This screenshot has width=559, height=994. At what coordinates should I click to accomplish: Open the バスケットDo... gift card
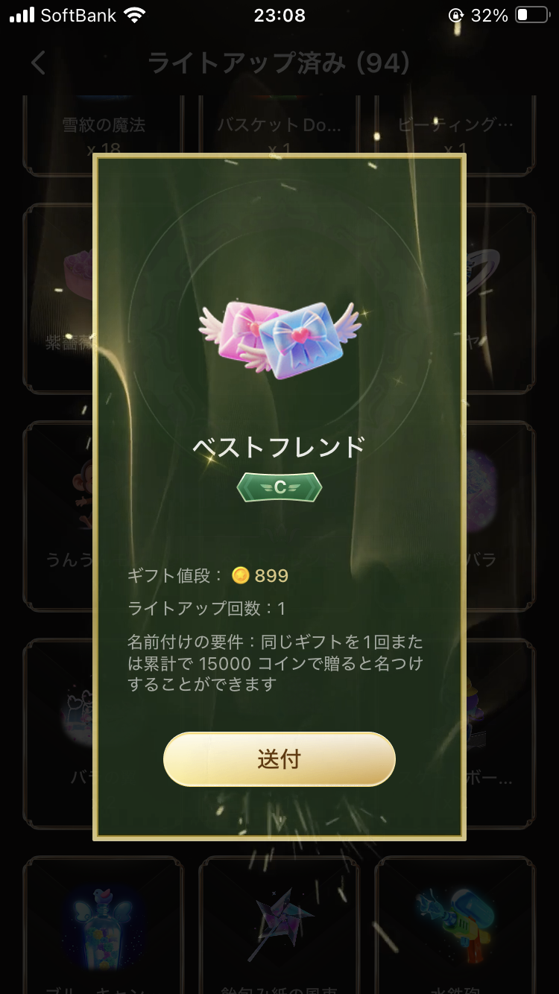[279, 135]
